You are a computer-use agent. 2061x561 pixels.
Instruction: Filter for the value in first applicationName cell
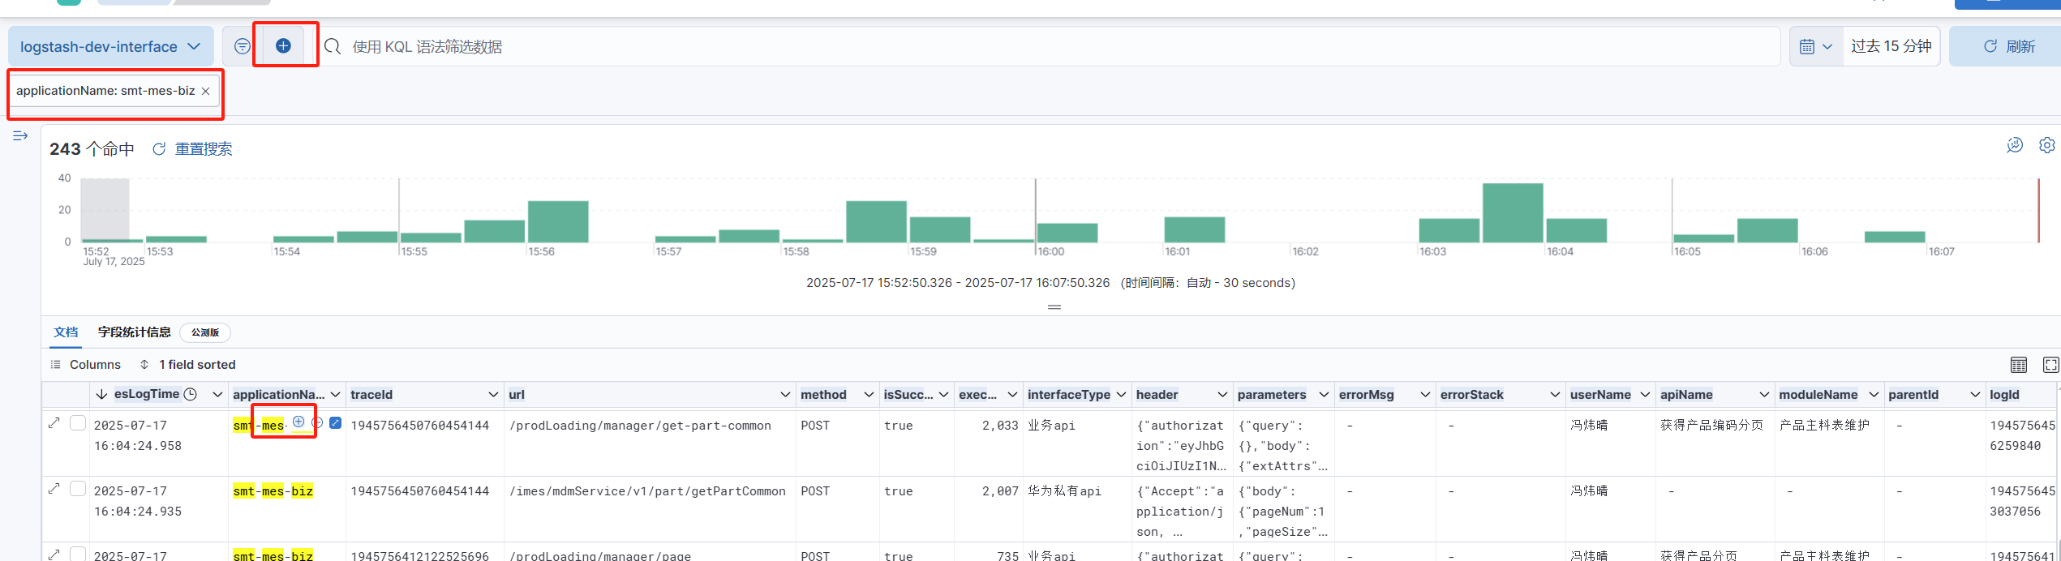[298, 422]
